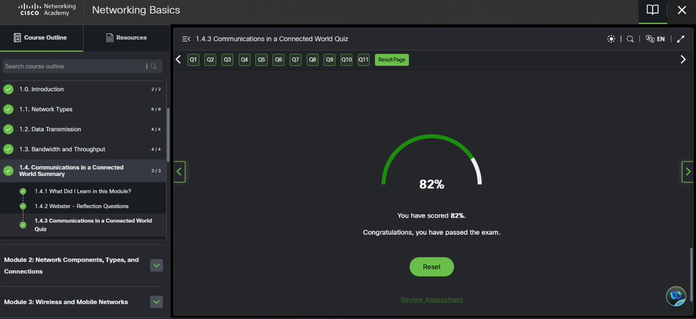Screen dimensions: 696x319
Task: Jump to question Q3
Action: (227, 60)
